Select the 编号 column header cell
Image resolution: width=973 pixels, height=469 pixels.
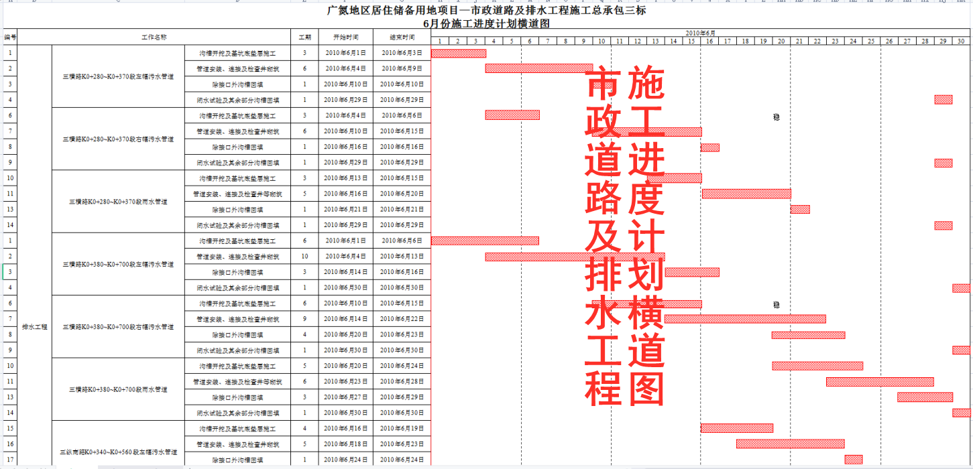[9, 37]
